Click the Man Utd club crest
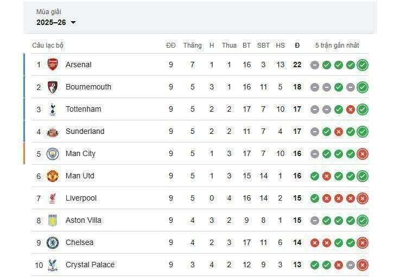Screen dimensions: 400x277 pyautogui.click(x=53, y=176)
